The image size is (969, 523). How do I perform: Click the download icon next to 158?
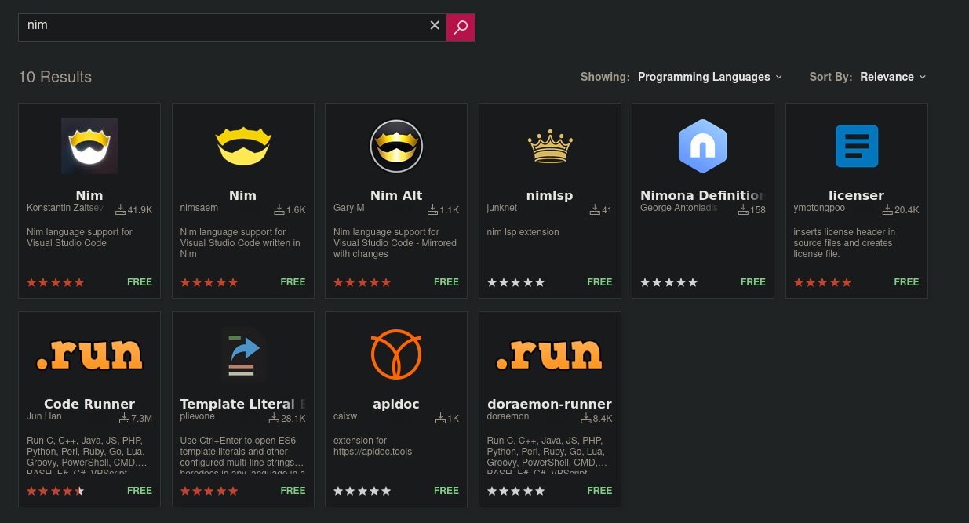click(744, 210)
